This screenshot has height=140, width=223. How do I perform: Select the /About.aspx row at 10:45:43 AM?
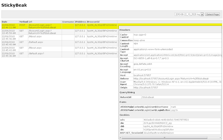[59, 49]
